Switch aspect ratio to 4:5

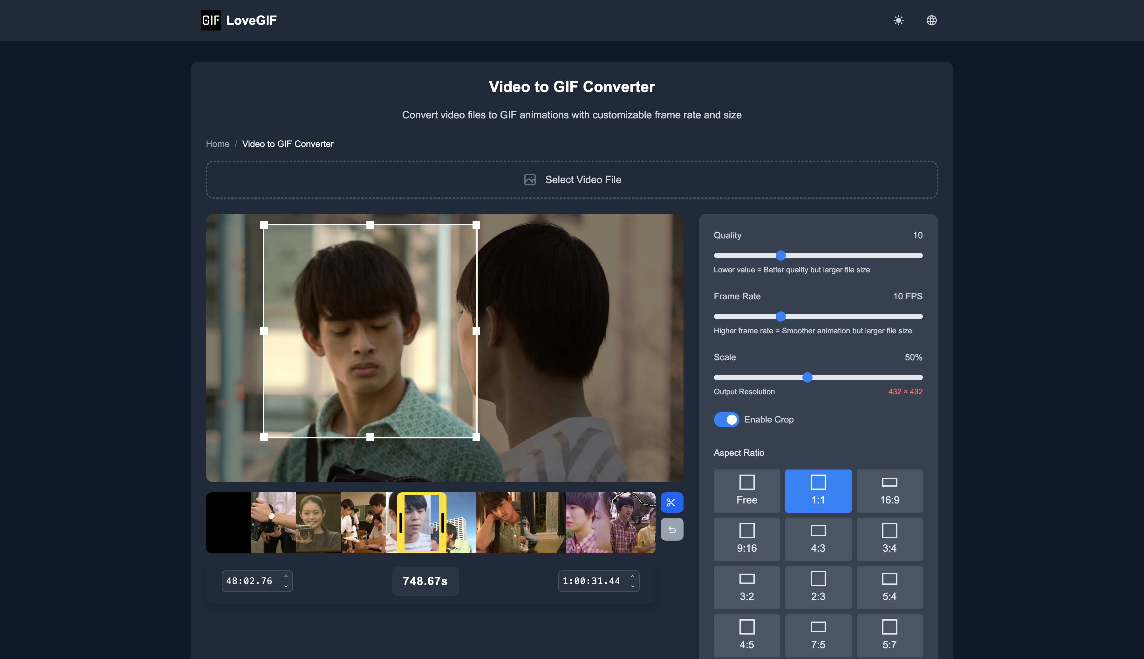747,636
